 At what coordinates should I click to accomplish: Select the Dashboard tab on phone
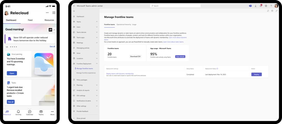pos(11,20)
